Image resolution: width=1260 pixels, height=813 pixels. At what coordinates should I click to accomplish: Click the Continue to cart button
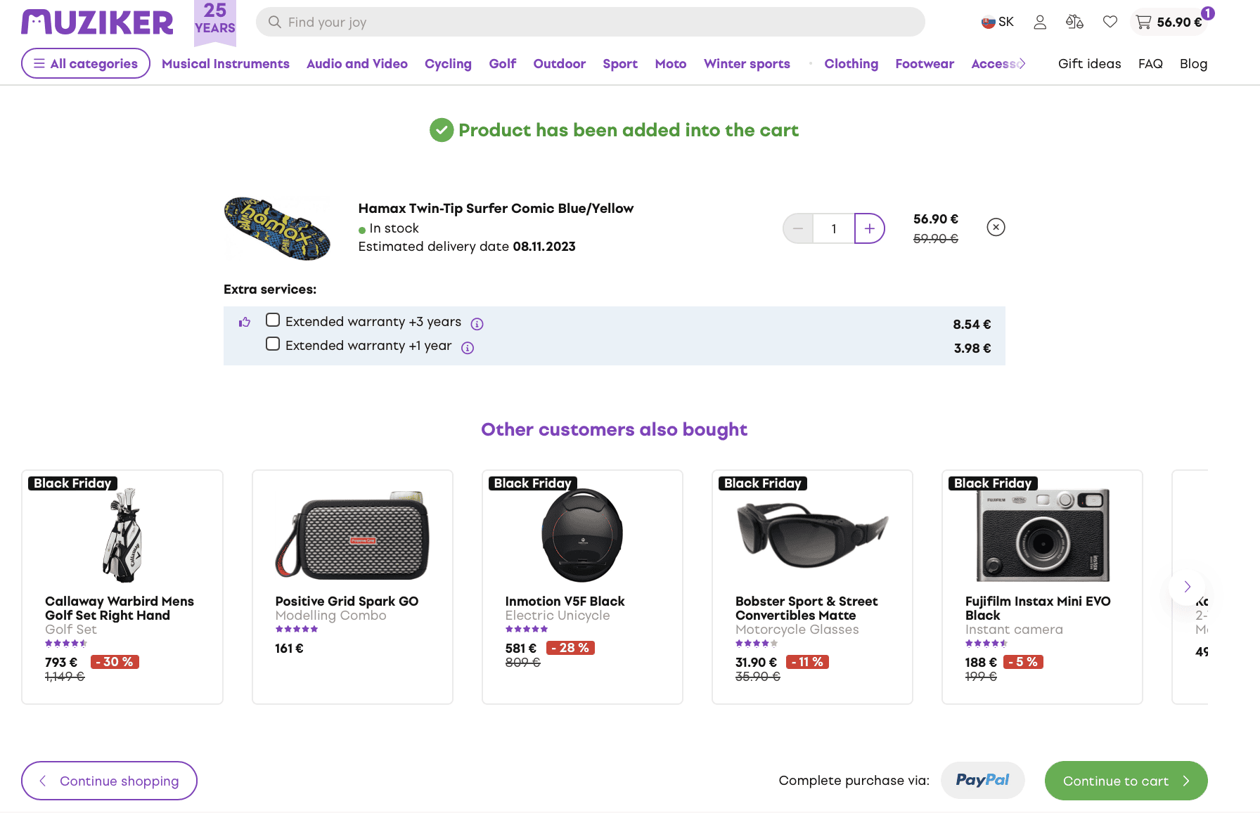1126,781
